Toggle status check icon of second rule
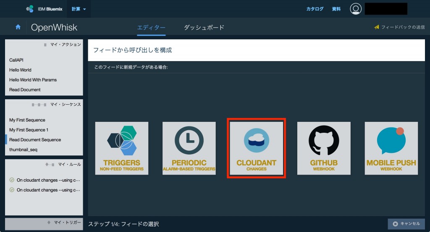430x232 pixels. (12, 190)
